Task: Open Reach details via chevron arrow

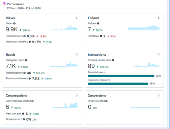Action: pyautogui.click(x=77, y=55)
